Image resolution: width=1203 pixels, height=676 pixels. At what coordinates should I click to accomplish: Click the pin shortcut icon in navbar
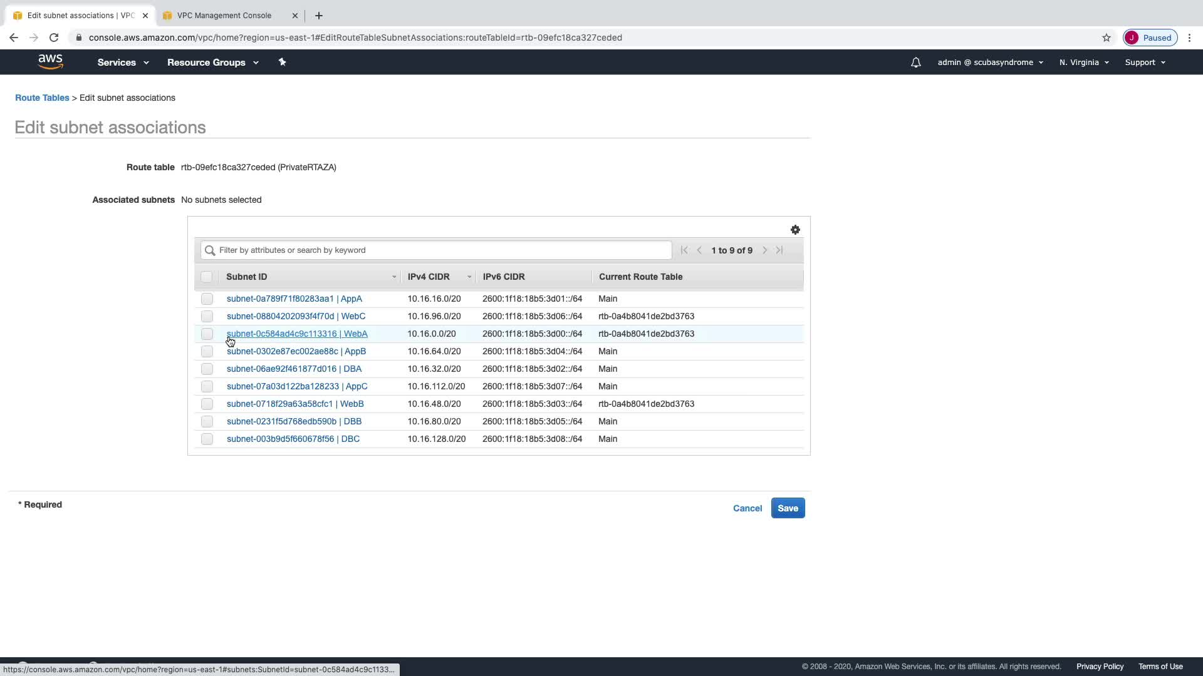click(x=282, y=62)
